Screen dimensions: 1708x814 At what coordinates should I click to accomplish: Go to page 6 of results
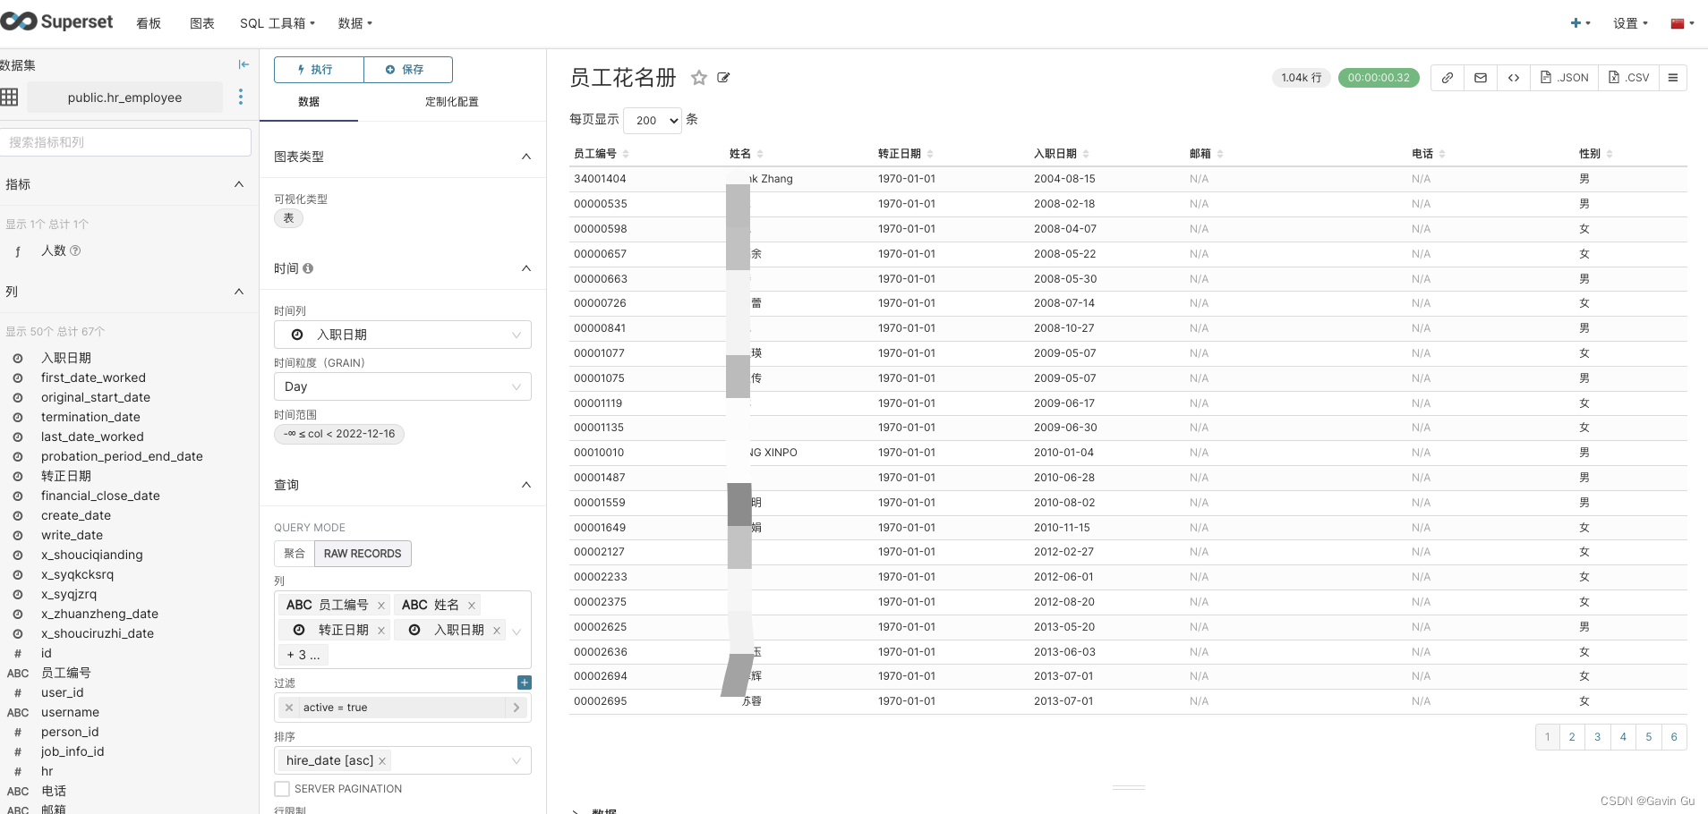(x=1674, y=737)
